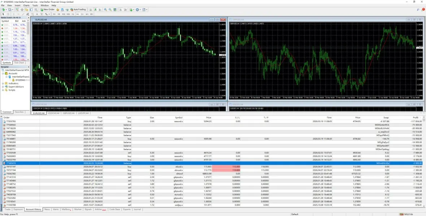Switch to the GBPUSD,H4 chart tab
The height and width of the screenshot is (216, 426).
coord(69,113)
